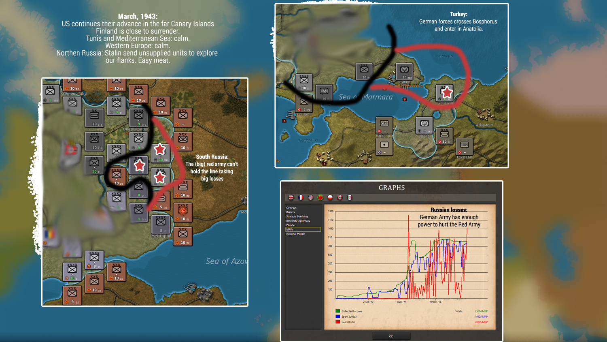Click the 10 Jun '42 axis date

click(x=435, y=301)
